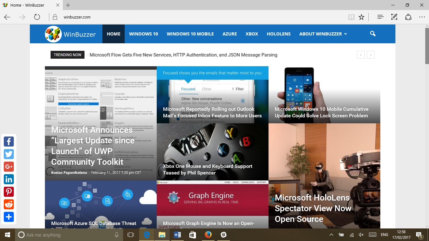Open Action Center notification icon
This screenshot has height=241, width=429.
click(x=419, y=235)
